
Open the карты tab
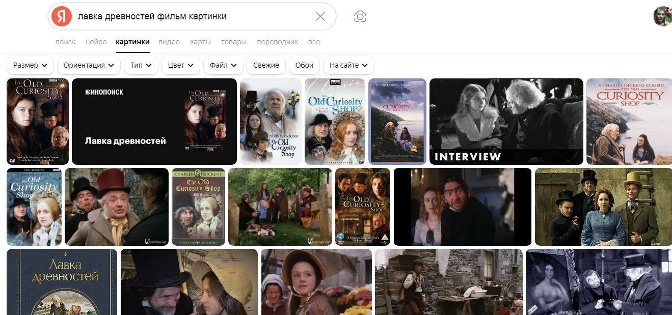(200, 42)
